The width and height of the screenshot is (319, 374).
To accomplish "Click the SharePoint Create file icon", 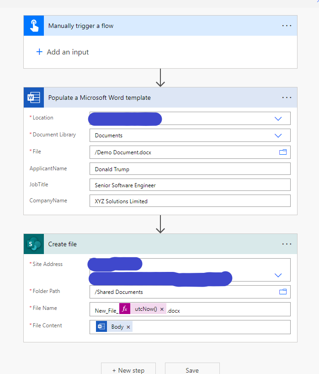I will point(34,244).
